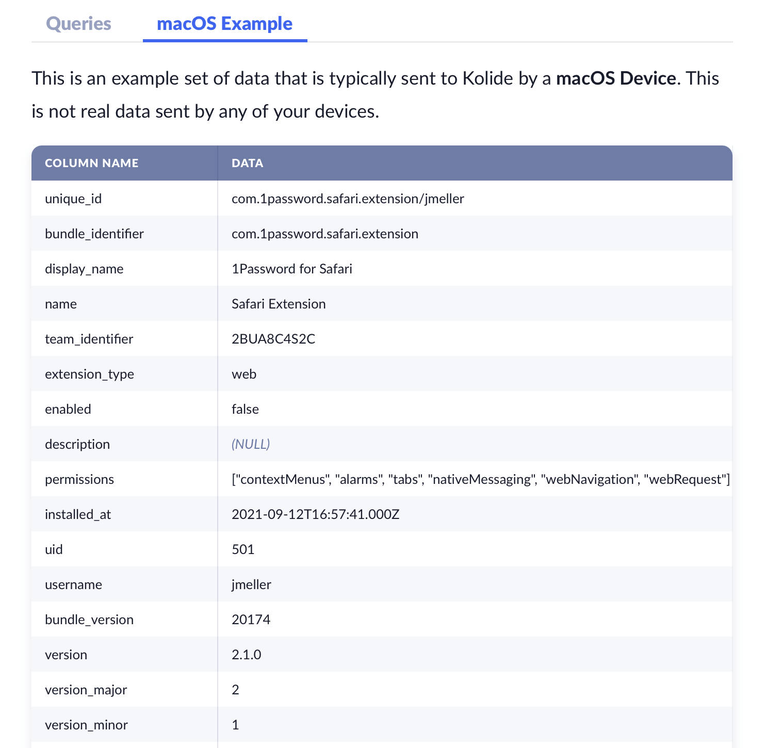Screen dimensions: 781x748
Task: Click the uid value 501
Action: click(x=243, y=549)
